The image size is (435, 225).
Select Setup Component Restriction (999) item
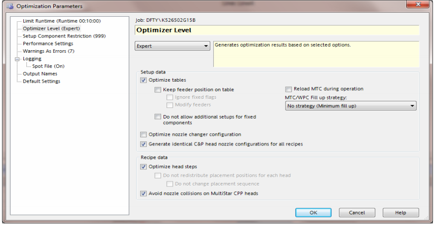tap(64, 36)
